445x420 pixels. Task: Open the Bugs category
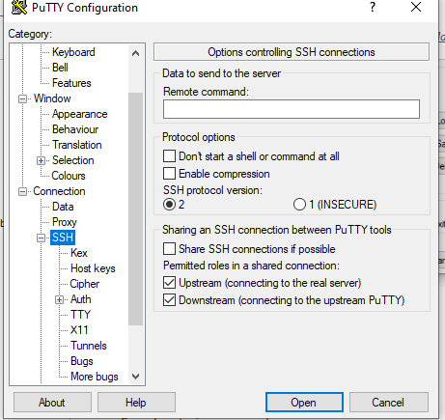click(82, 361)
